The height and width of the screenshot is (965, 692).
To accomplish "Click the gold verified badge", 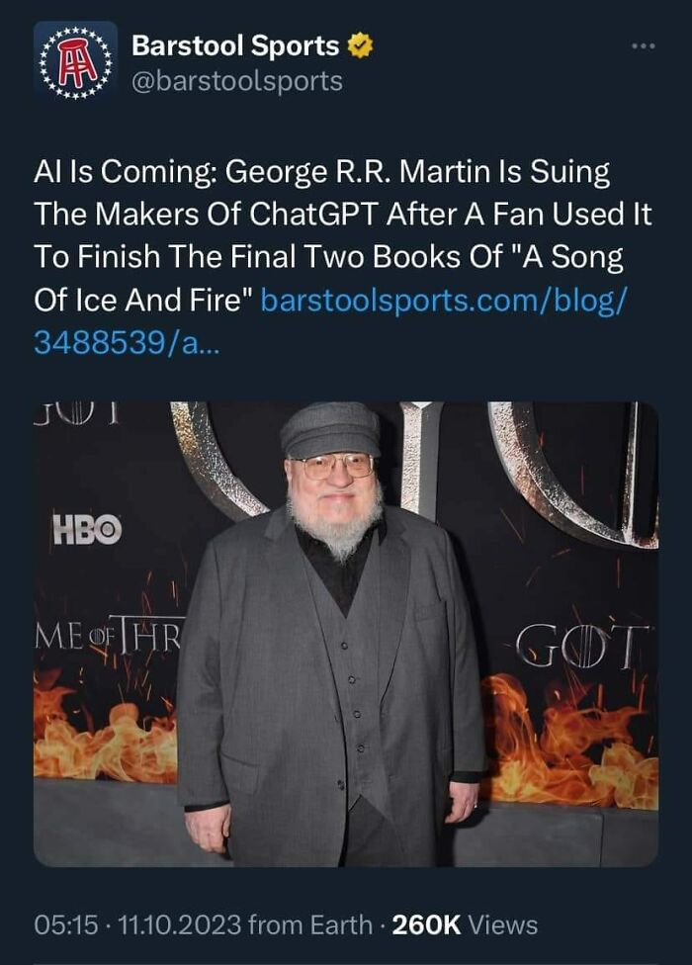I will (360, 46).
